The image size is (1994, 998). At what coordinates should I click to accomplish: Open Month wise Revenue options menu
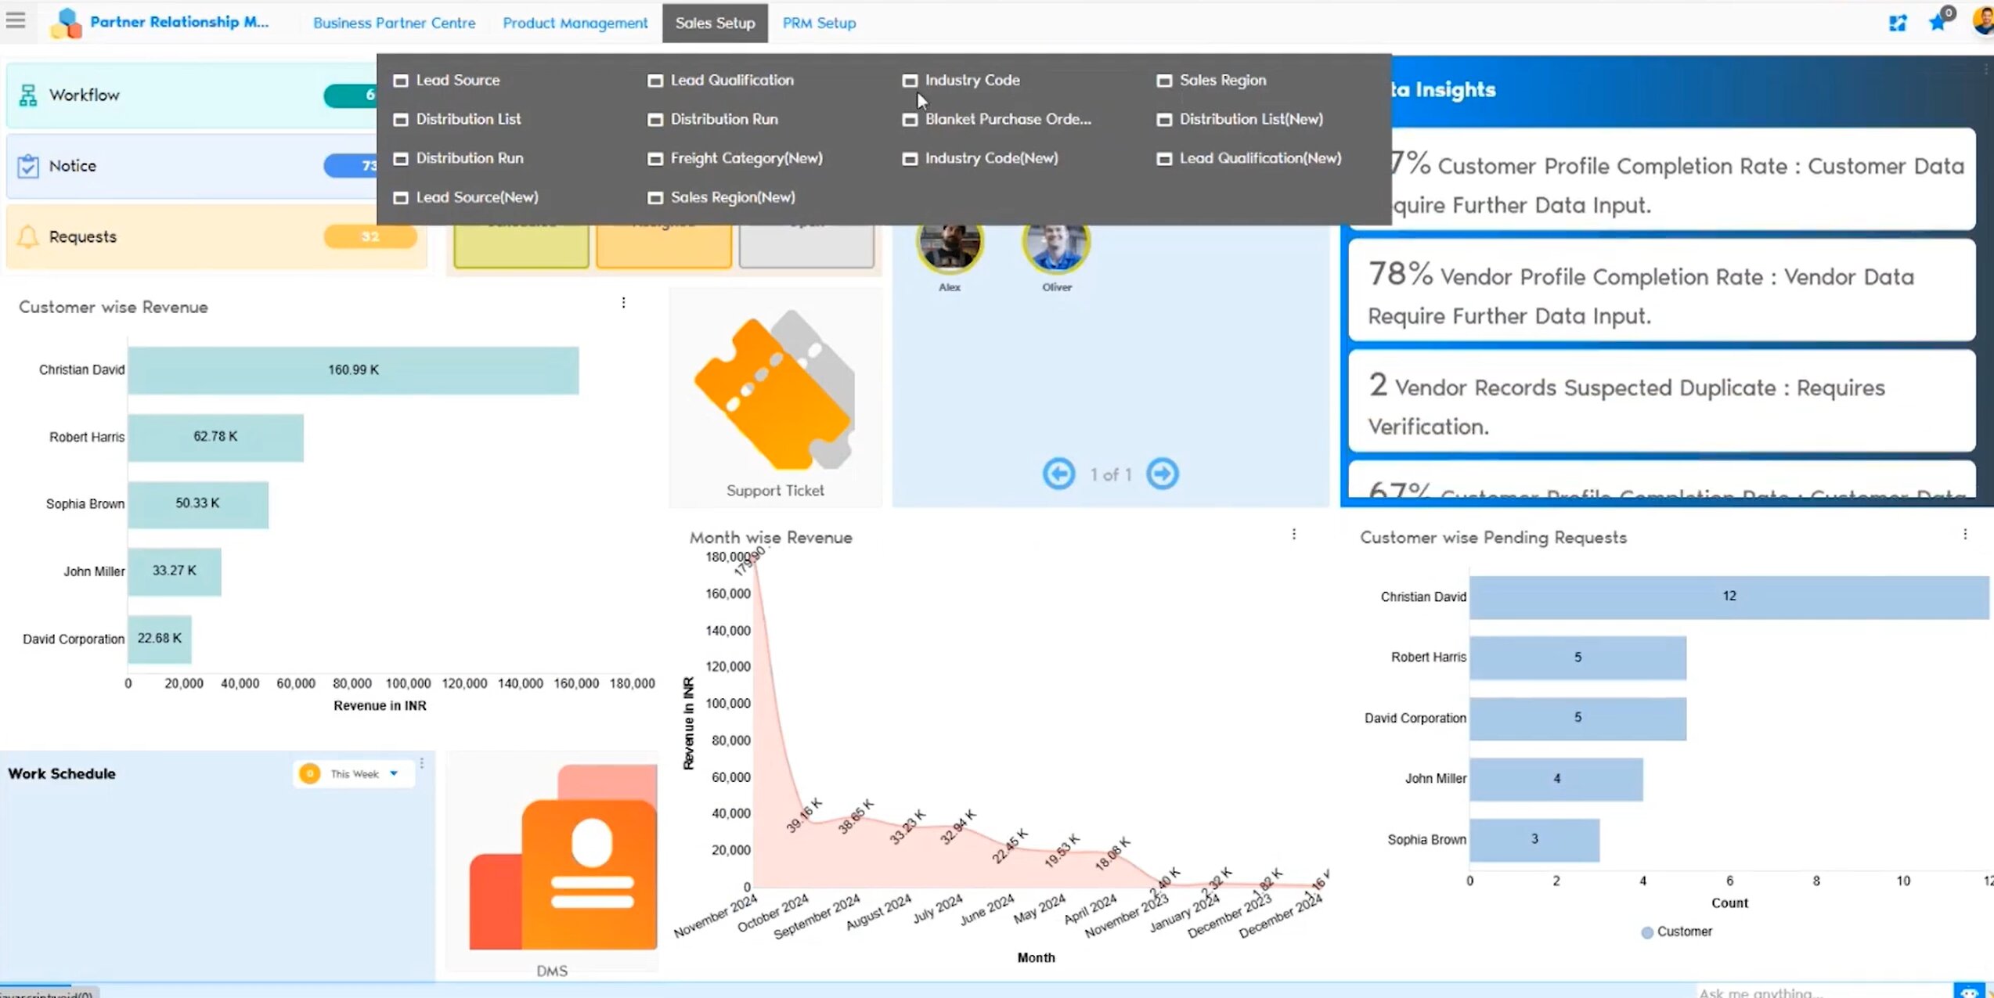click(x=1293, y=534)
